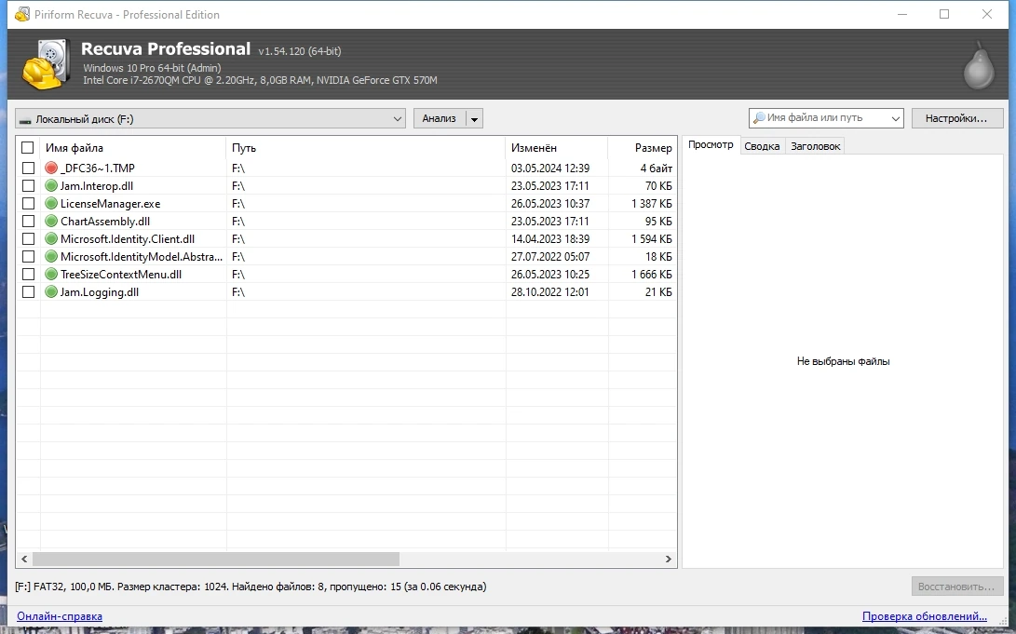Check the box for LicenseManager.exe
Image resolution: width=1016 pixels, height=634 pixels.
[x=28, y=203]
